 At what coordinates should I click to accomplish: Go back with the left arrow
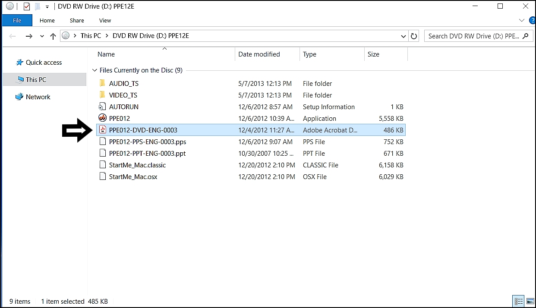[13, 36]
